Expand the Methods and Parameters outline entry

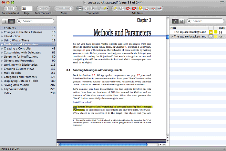click(2, 44)
